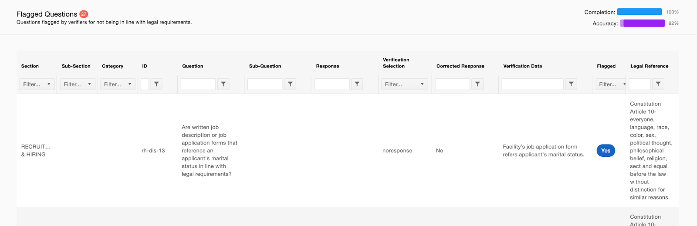Click the Flagged Questions page title

pyautogui.click(x=47, y=14)
